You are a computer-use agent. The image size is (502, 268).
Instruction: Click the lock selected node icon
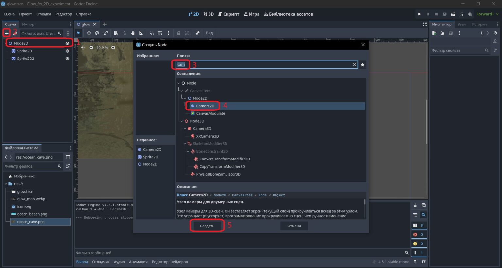click(x=179, y=33)
